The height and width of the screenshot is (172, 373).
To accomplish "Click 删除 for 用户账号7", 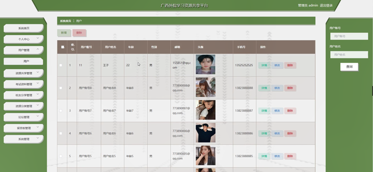I will (290, 111).
